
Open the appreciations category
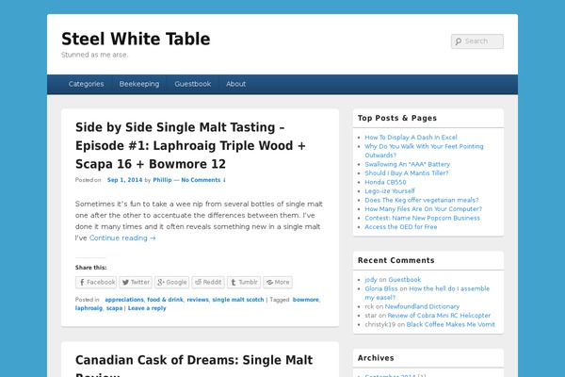pyautogui.click(x=124, y=300)
